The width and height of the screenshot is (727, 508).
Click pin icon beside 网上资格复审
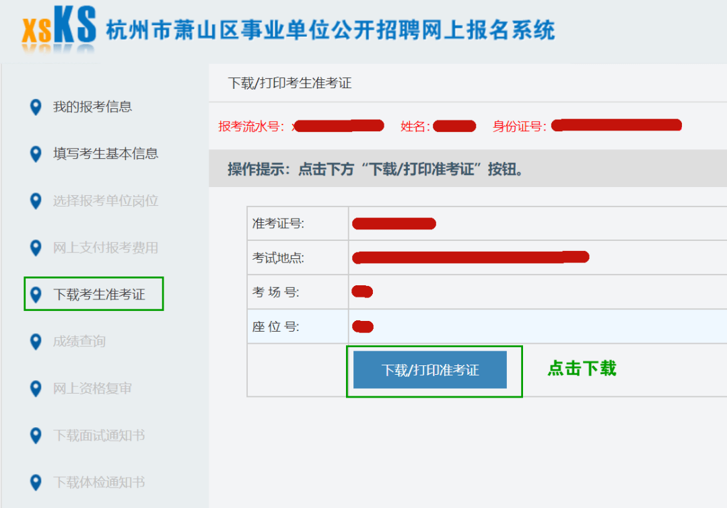click(36, 389)
